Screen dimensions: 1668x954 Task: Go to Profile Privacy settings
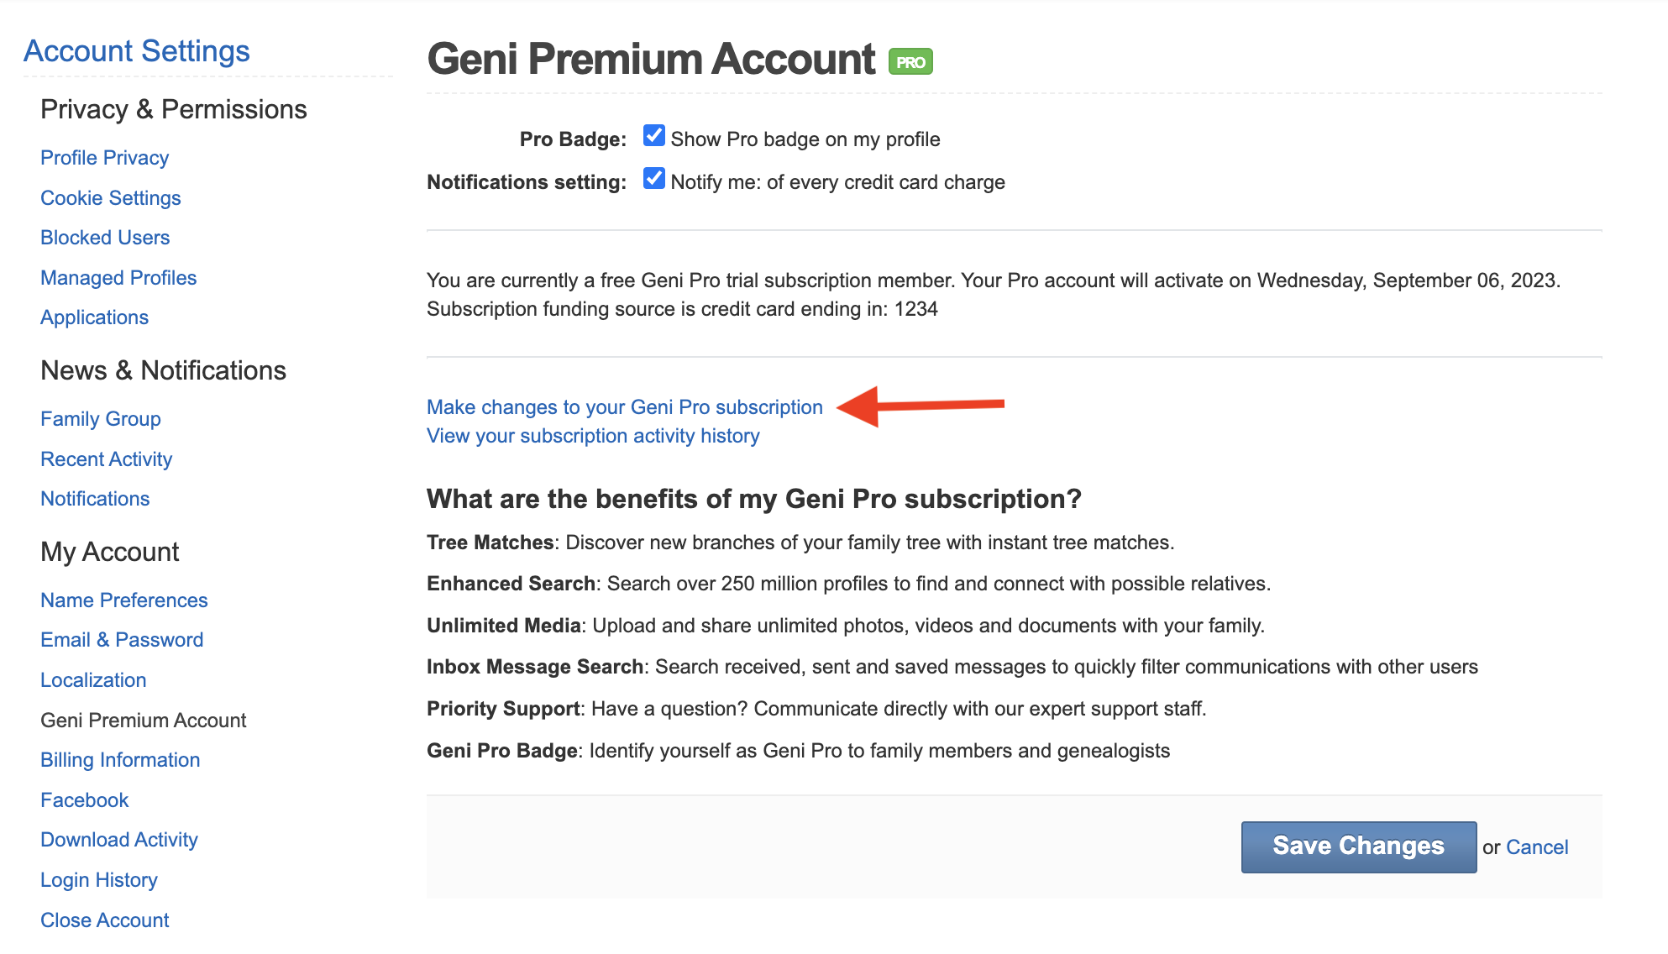coord(104,158)
